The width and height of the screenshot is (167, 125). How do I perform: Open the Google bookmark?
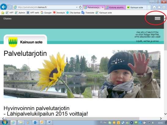point(46,13)
